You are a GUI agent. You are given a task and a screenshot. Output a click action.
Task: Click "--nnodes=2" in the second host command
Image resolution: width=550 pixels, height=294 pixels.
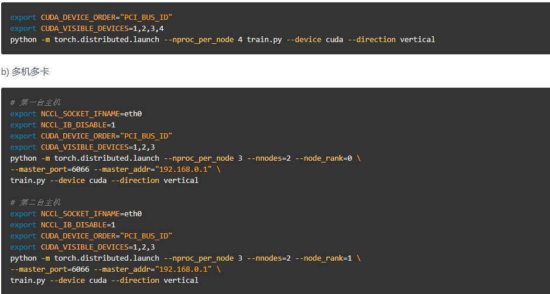coord(271,258)
